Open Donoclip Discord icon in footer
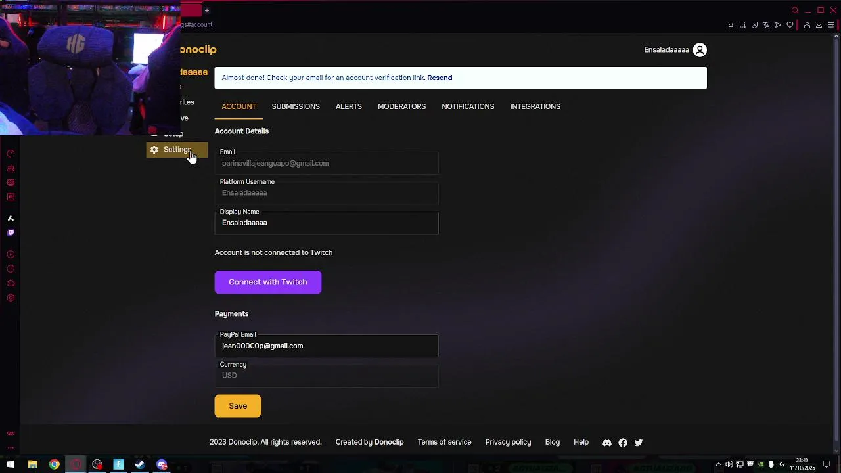841x473 pixels. click(x=607, y=443)
